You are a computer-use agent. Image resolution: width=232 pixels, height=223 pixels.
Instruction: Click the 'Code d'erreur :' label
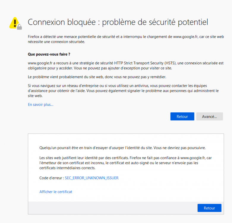click(51, 178)
